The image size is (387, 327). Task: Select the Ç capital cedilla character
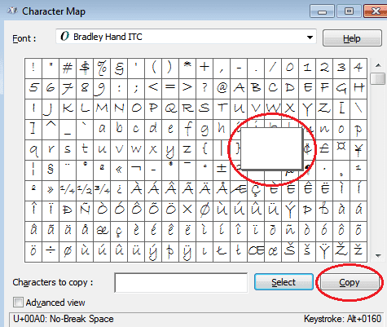(x=256, y=190)
